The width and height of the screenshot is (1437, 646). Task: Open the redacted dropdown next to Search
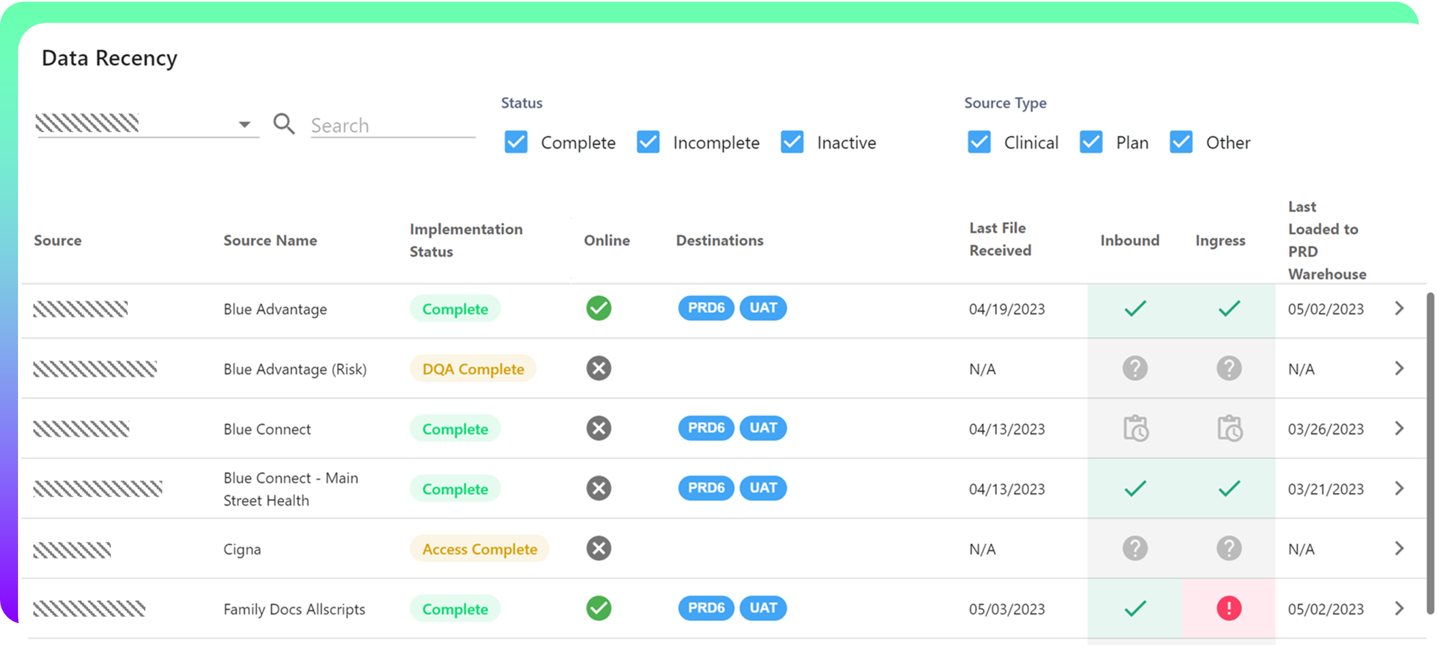tap(244, 124)
